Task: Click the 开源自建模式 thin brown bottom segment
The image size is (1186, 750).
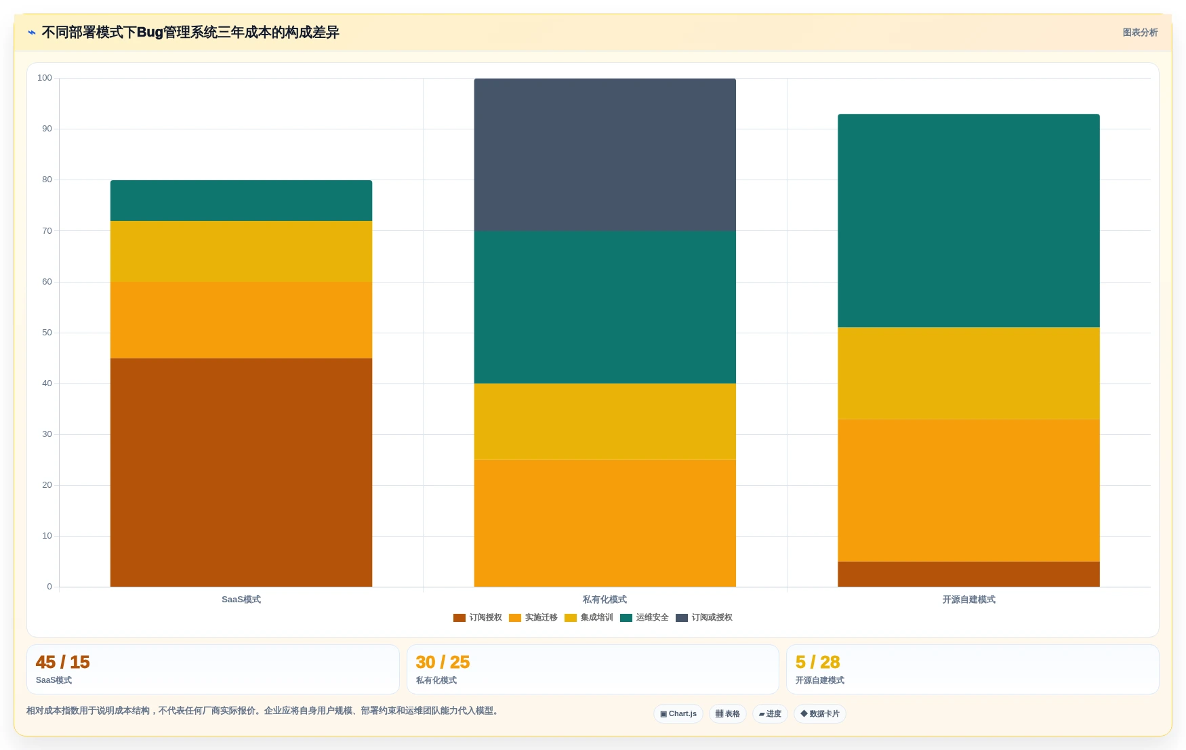Action: click(x=968, y=574)
